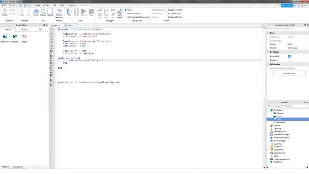Click the Copy icon in Clipboard group
This screenshot has width=309, height=174.
(x=12, y=14)
